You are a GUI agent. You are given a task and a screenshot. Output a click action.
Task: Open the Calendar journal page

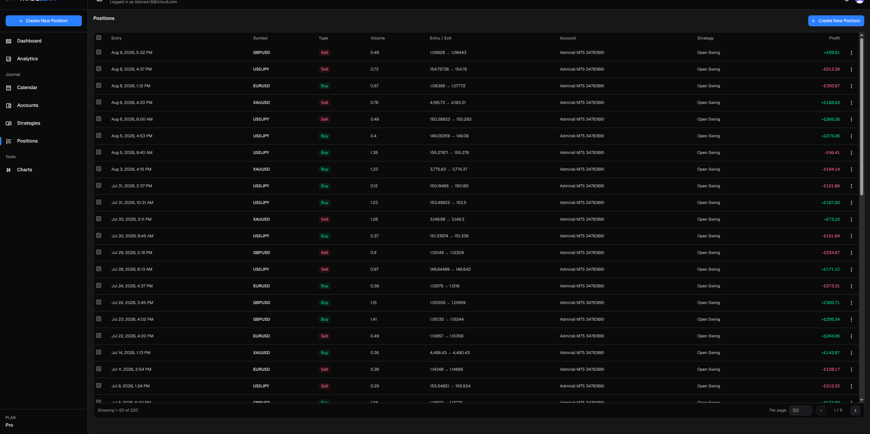point(27,88)
